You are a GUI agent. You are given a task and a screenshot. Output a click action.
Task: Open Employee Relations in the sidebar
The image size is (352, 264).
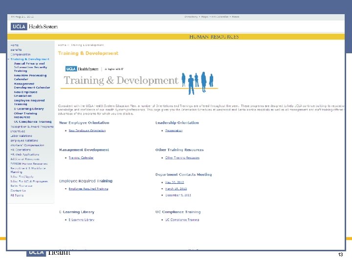24,140
